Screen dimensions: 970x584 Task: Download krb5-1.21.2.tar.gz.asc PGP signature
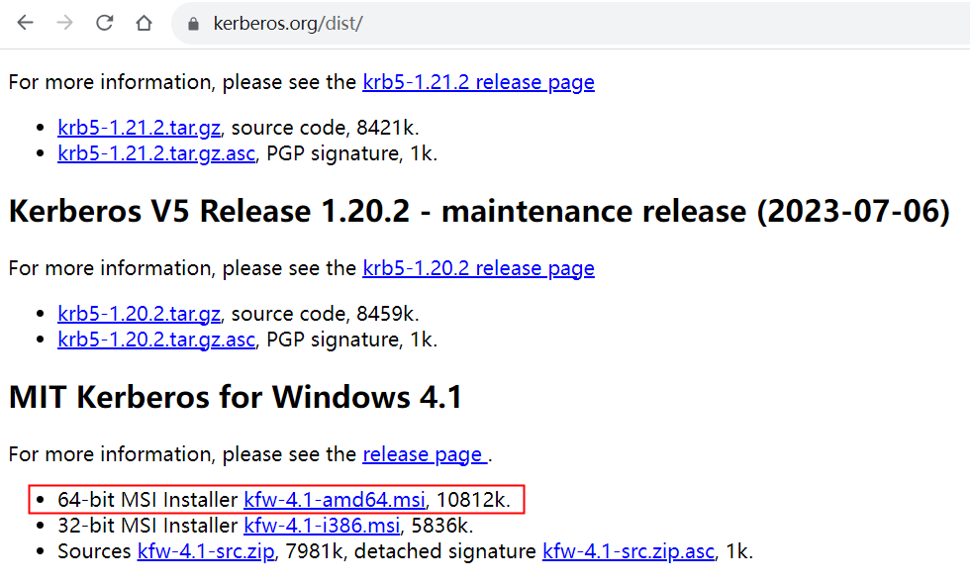tap(156, 153)
